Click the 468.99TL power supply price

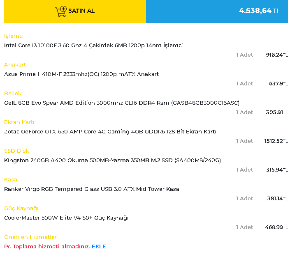pos(276,227)
